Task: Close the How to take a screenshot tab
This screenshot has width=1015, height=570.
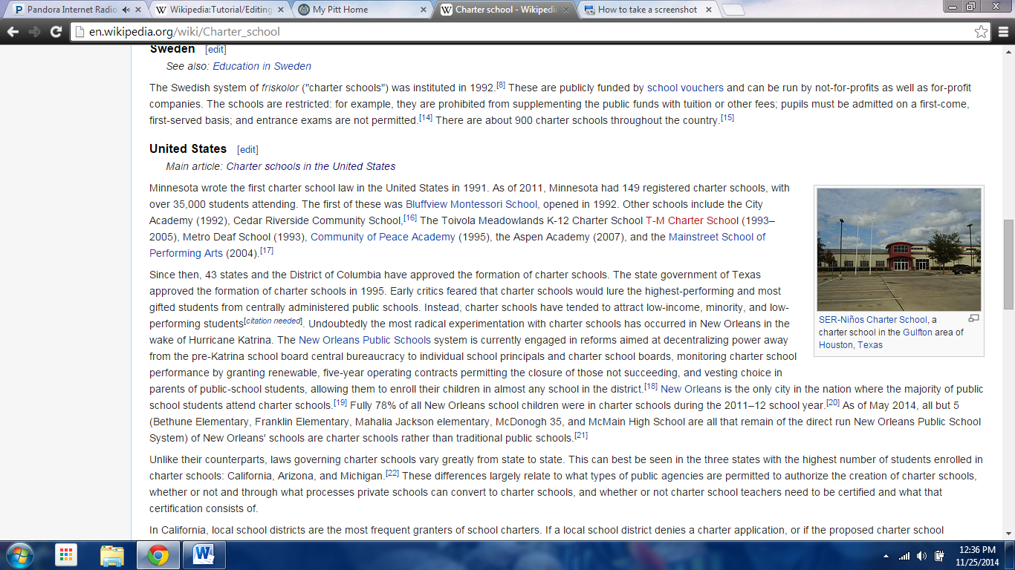Action: (708, 10)
